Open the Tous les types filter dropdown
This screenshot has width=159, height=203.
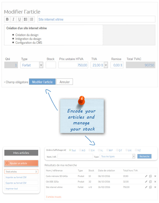click(117, 156)
